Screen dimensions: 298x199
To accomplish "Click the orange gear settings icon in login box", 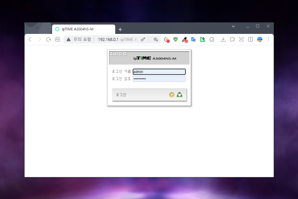I will (172, 95).
